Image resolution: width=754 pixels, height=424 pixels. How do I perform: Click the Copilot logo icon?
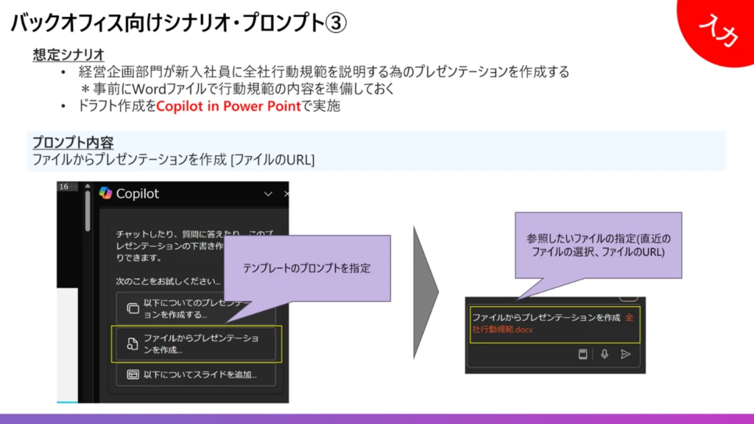pos(106,191)
